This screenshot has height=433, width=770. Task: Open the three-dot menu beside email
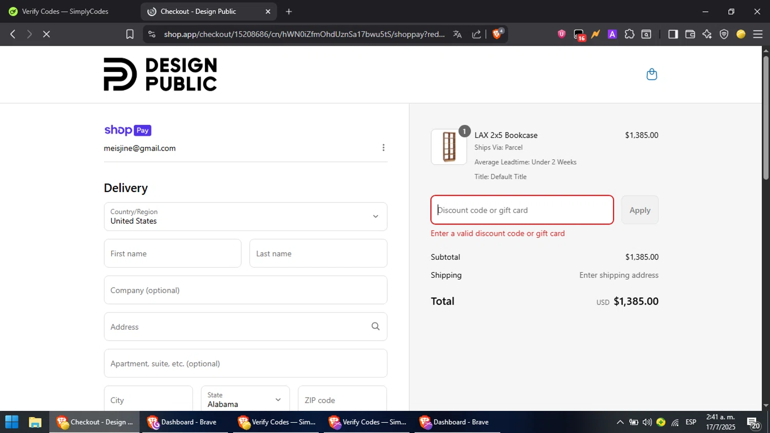point(383,148)
